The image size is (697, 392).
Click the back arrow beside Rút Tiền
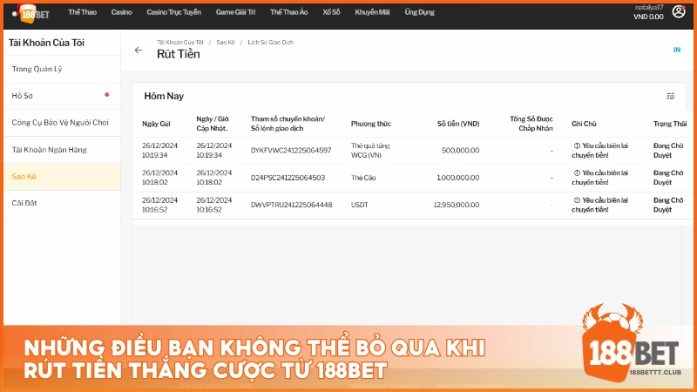pos(139,51)
